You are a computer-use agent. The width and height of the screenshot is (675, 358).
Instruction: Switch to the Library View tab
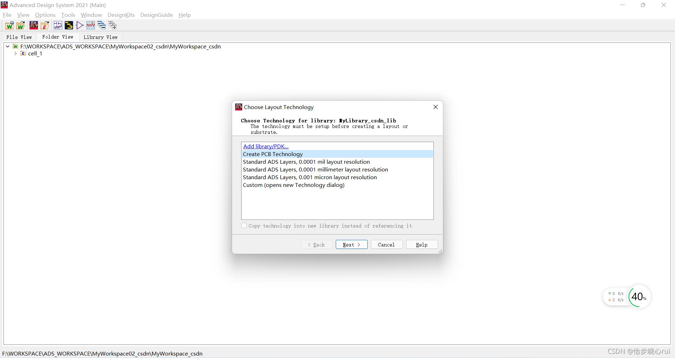click(101, 37)
